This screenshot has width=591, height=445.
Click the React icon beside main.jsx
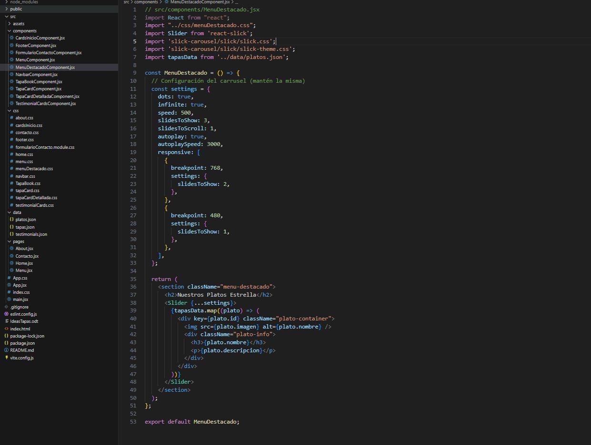(9, 300)
